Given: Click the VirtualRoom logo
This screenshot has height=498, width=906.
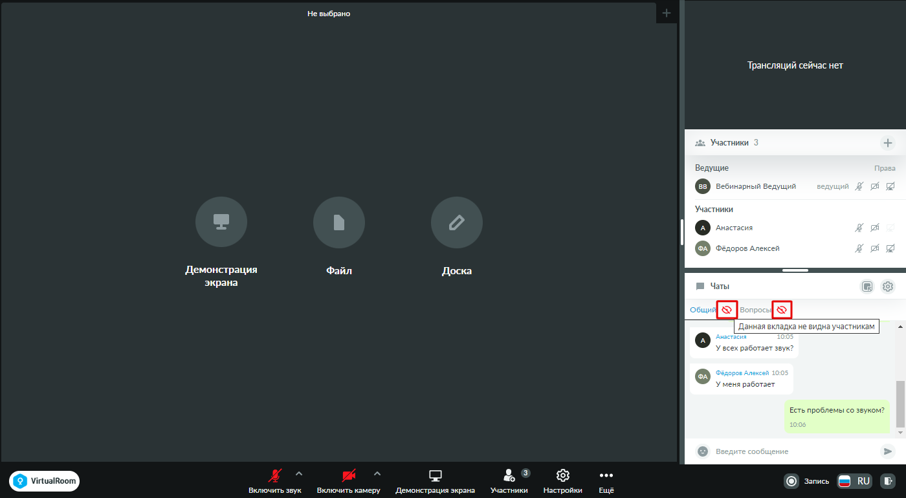Looking at the screenshot, I should tap(45, 481).
